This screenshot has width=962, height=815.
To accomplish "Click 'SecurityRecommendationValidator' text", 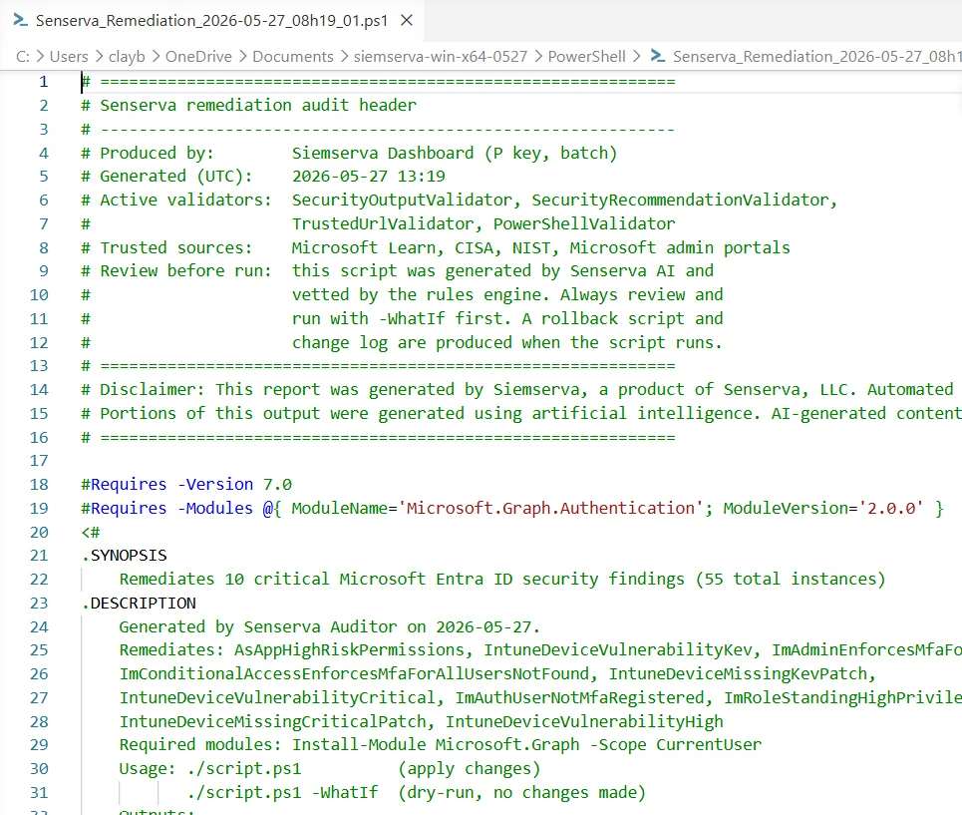I will click(681, 201).
